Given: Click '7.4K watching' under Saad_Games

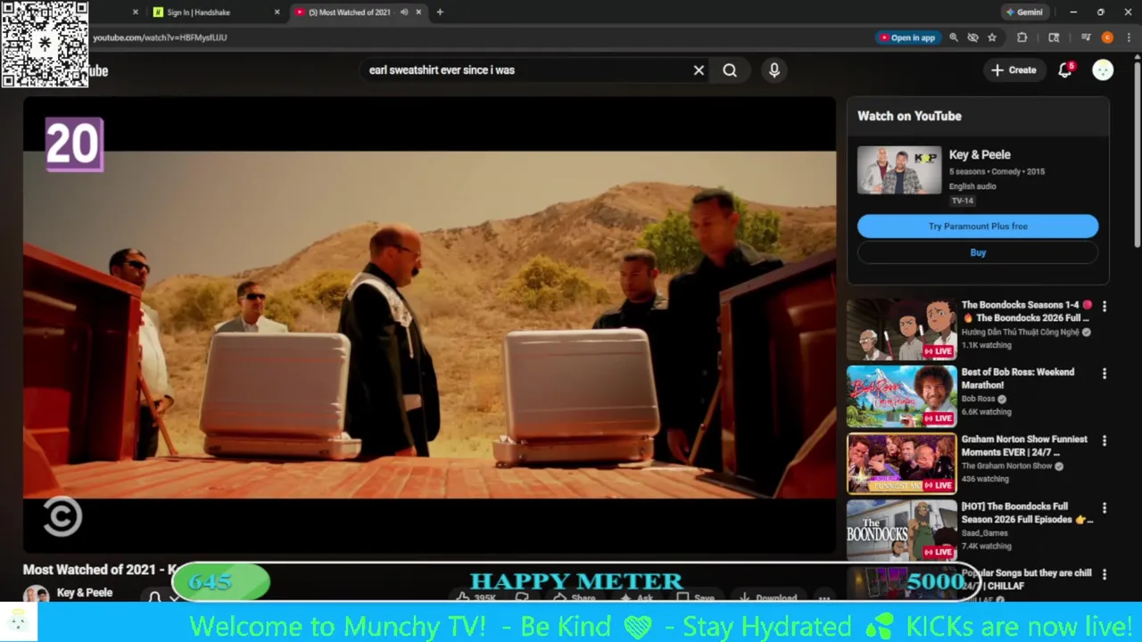Looking at the screenshot, I should (986, 546).
